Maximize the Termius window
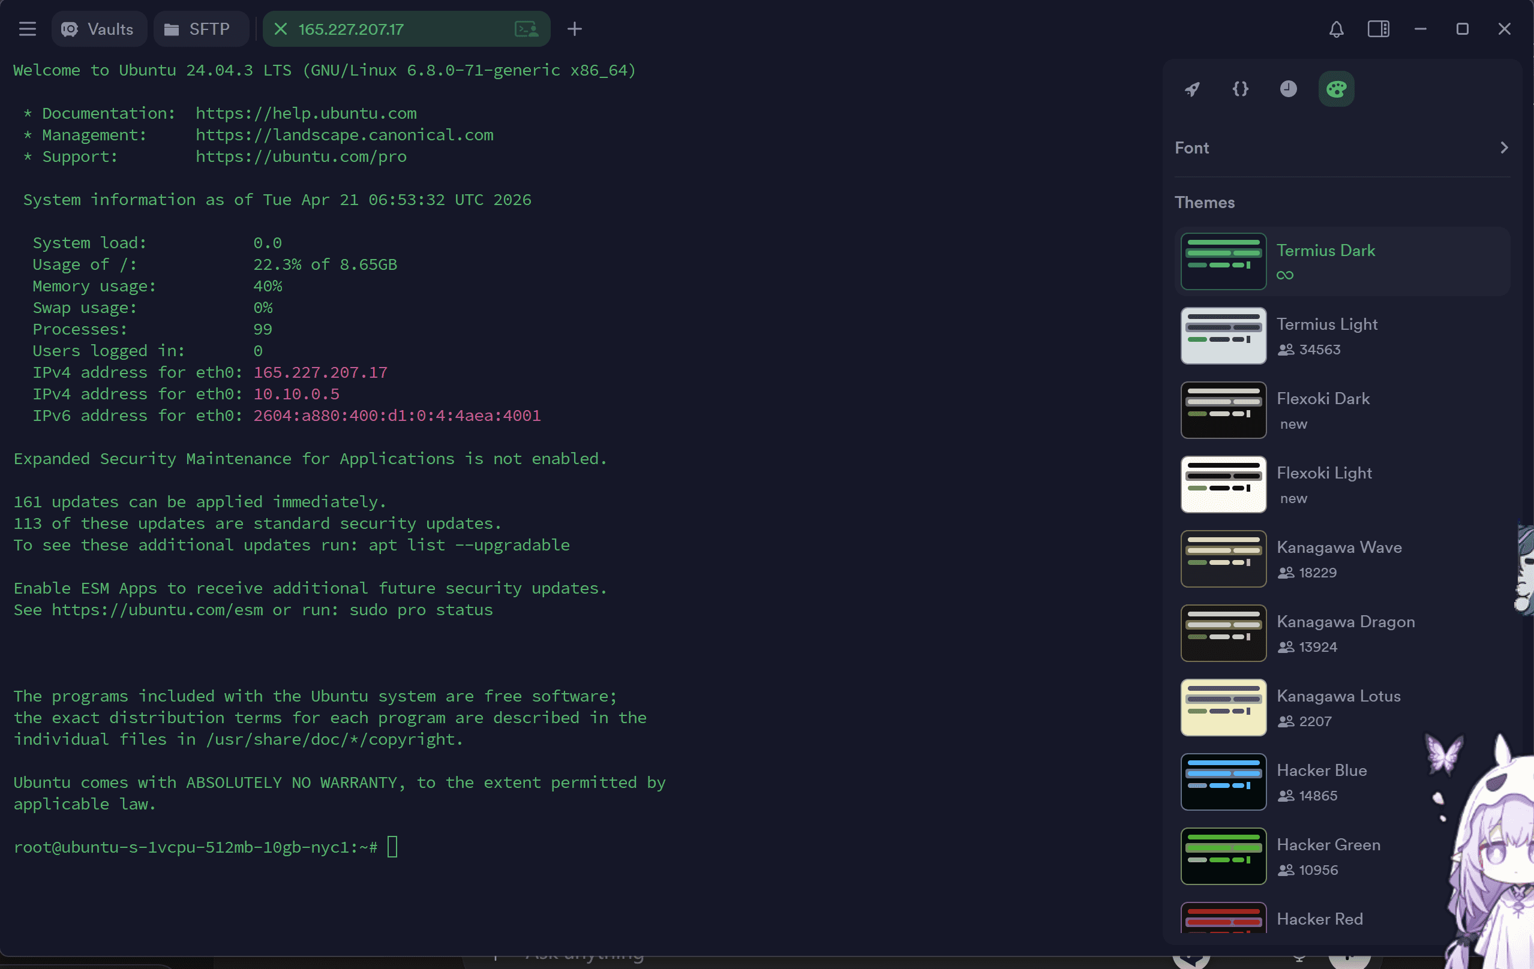The image size is (1534, 969). tap(1462, 29)
